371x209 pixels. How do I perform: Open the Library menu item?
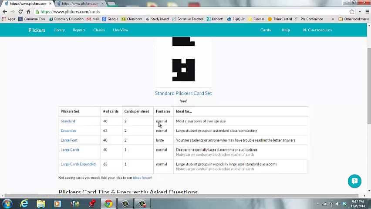point(59,30)
